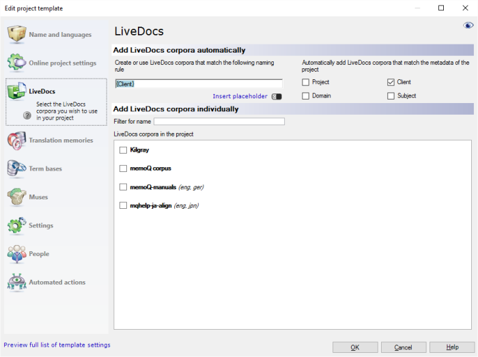Click the Name and languages box icon
This screenshot has height=357, width=478.
17,34
